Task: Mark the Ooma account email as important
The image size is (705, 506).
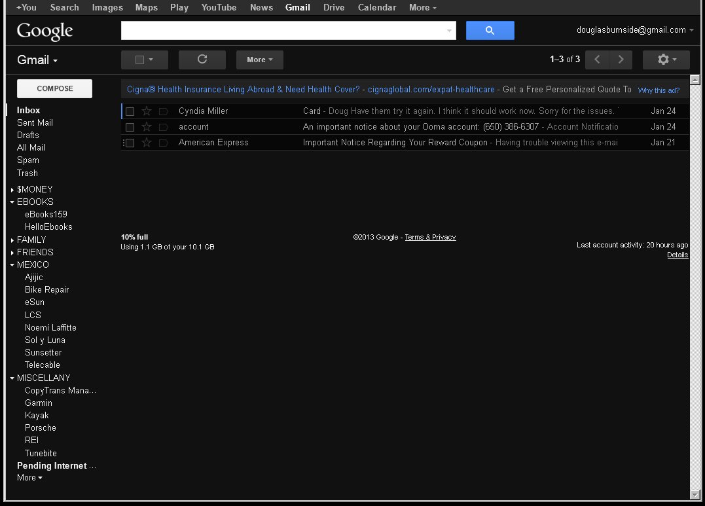Action: click(164, 127)
